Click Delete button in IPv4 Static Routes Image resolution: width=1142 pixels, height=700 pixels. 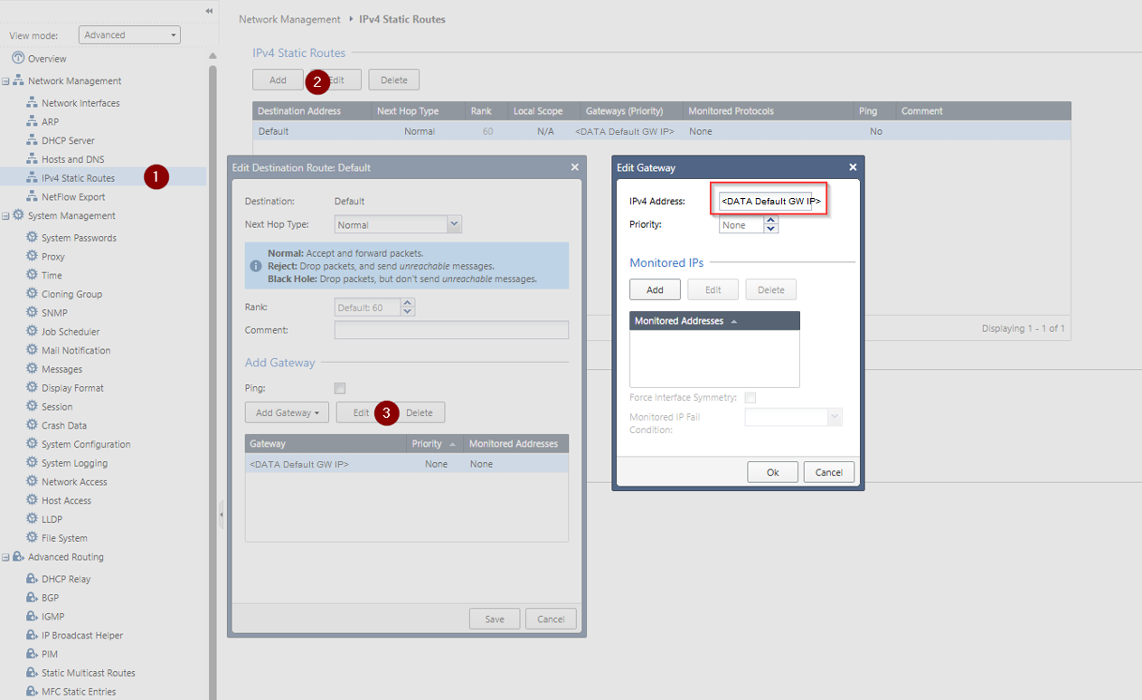tap(393, 80)
